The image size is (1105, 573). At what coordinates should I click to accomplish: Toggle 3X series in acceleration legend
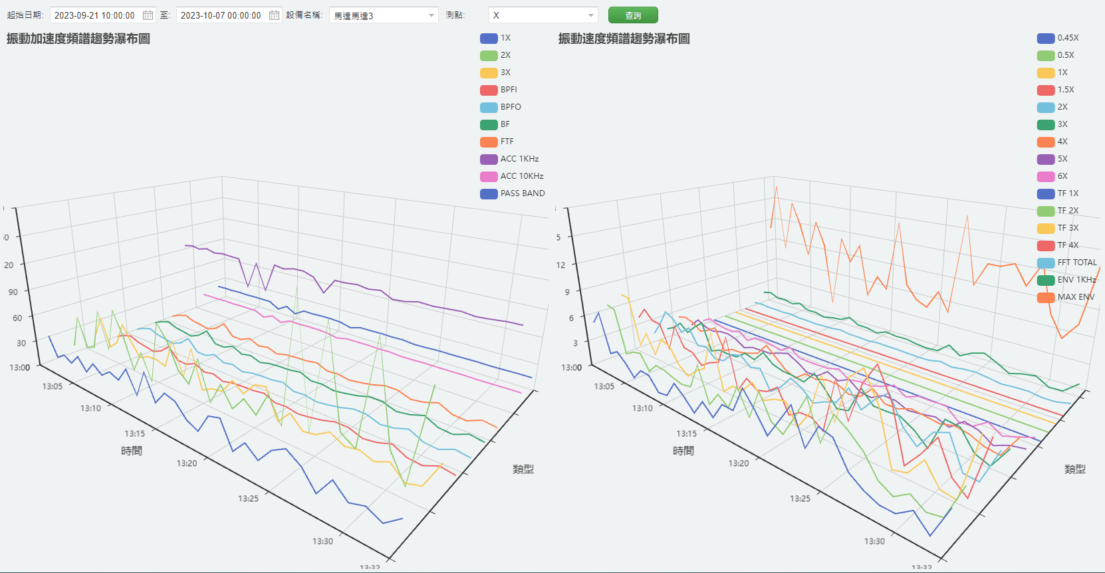(x=495, y=72)
